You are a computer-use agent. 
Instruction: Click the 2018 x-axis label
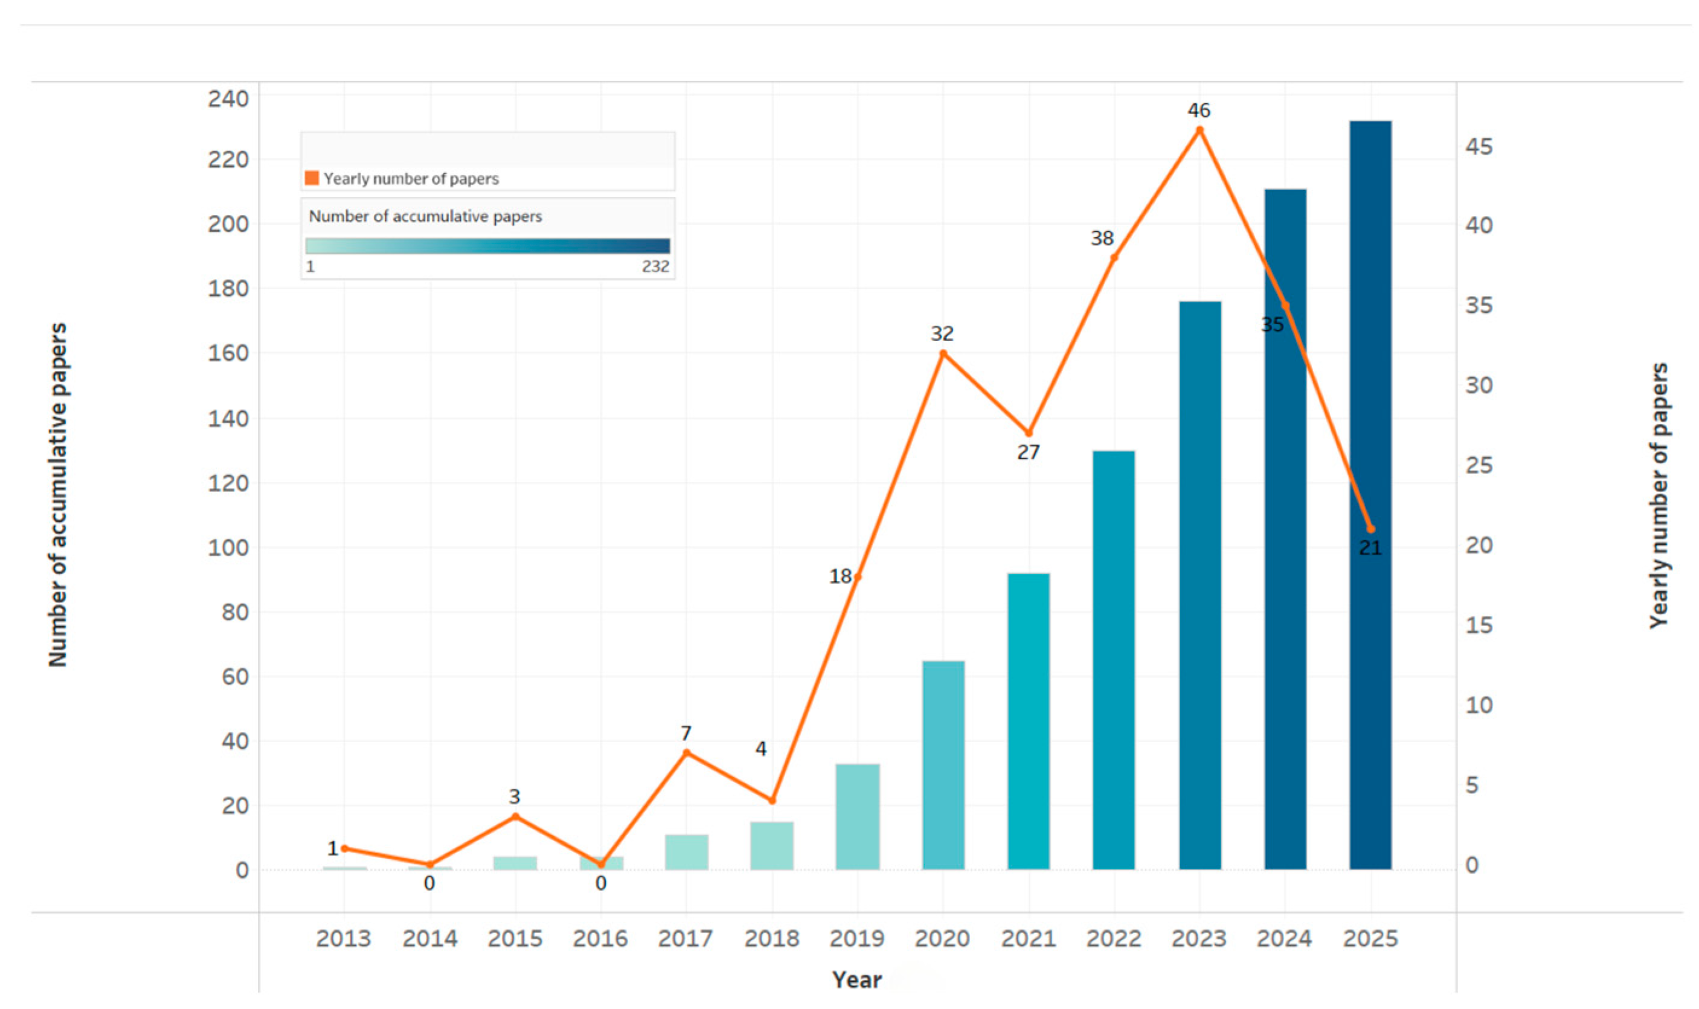pos(771,938)
